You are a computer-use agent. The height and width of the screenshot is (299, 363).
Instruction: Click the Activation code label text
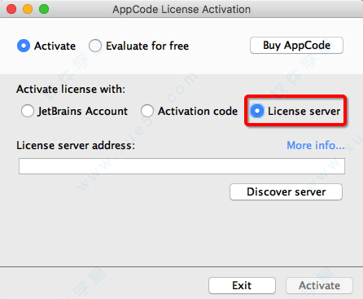coord(198,111)
